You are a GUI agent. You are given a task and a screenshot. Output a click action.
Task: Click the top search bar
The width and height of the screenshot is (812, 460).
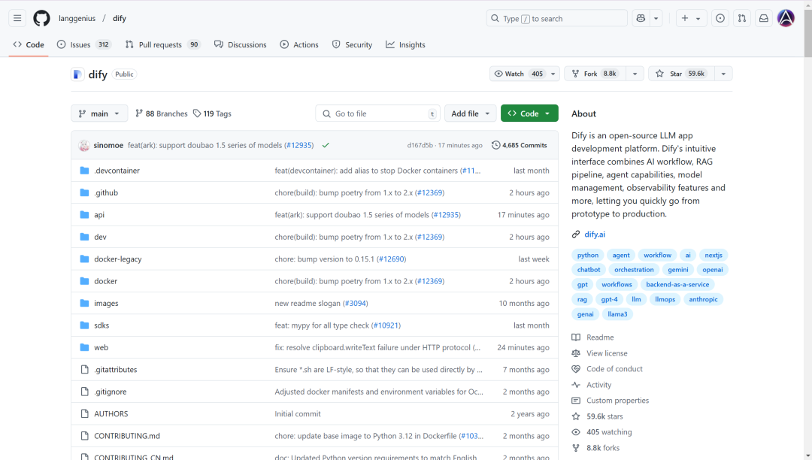tap(556, 19)
